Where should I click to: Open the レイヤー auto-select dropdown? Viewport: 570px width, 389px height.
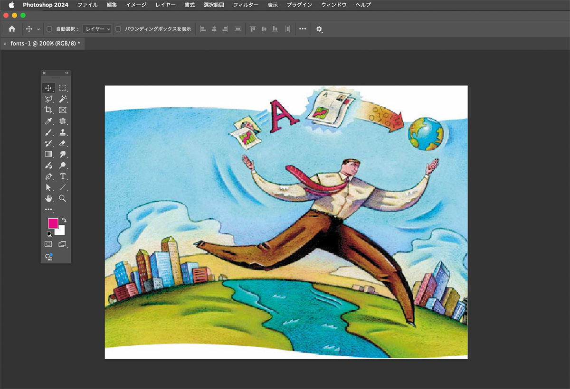[97, 29]
